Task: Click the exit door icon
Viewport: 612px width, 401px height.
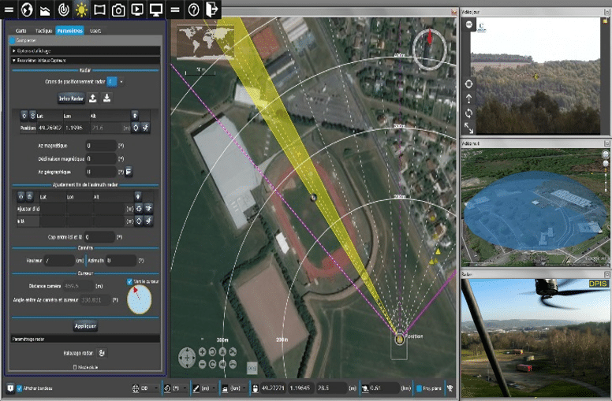Action: [211, 9]
